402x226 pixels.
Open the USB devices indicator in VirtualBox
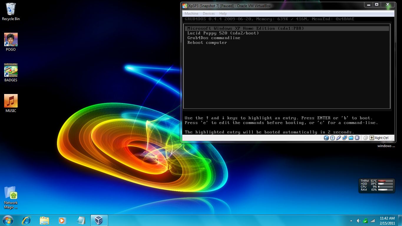coord(339,138)
